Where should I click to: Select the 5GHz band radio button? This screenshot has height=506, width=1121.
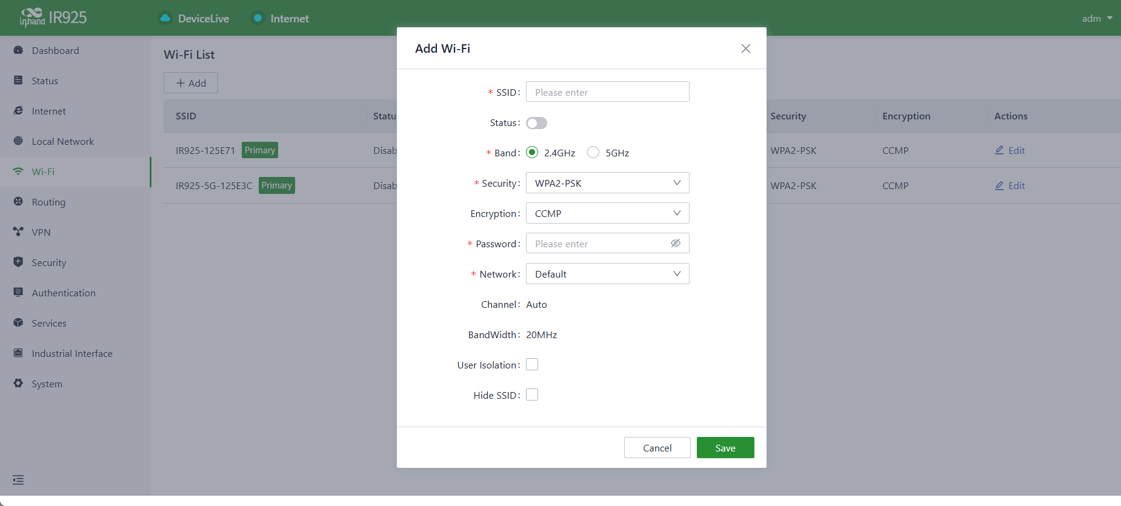(x=593, y=152)
